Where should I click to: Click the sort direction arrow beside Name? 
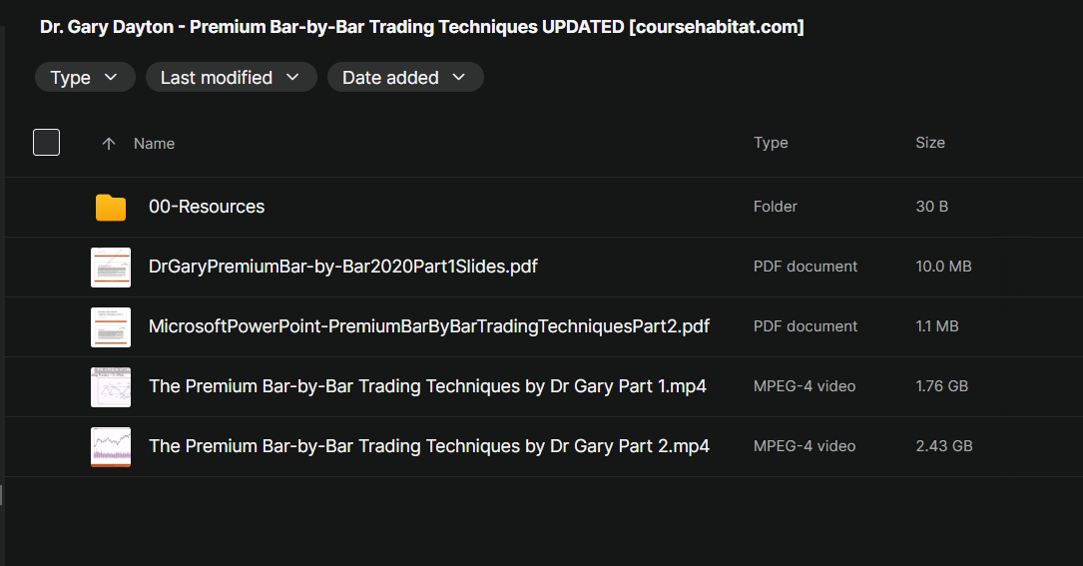tap(109, 144)
